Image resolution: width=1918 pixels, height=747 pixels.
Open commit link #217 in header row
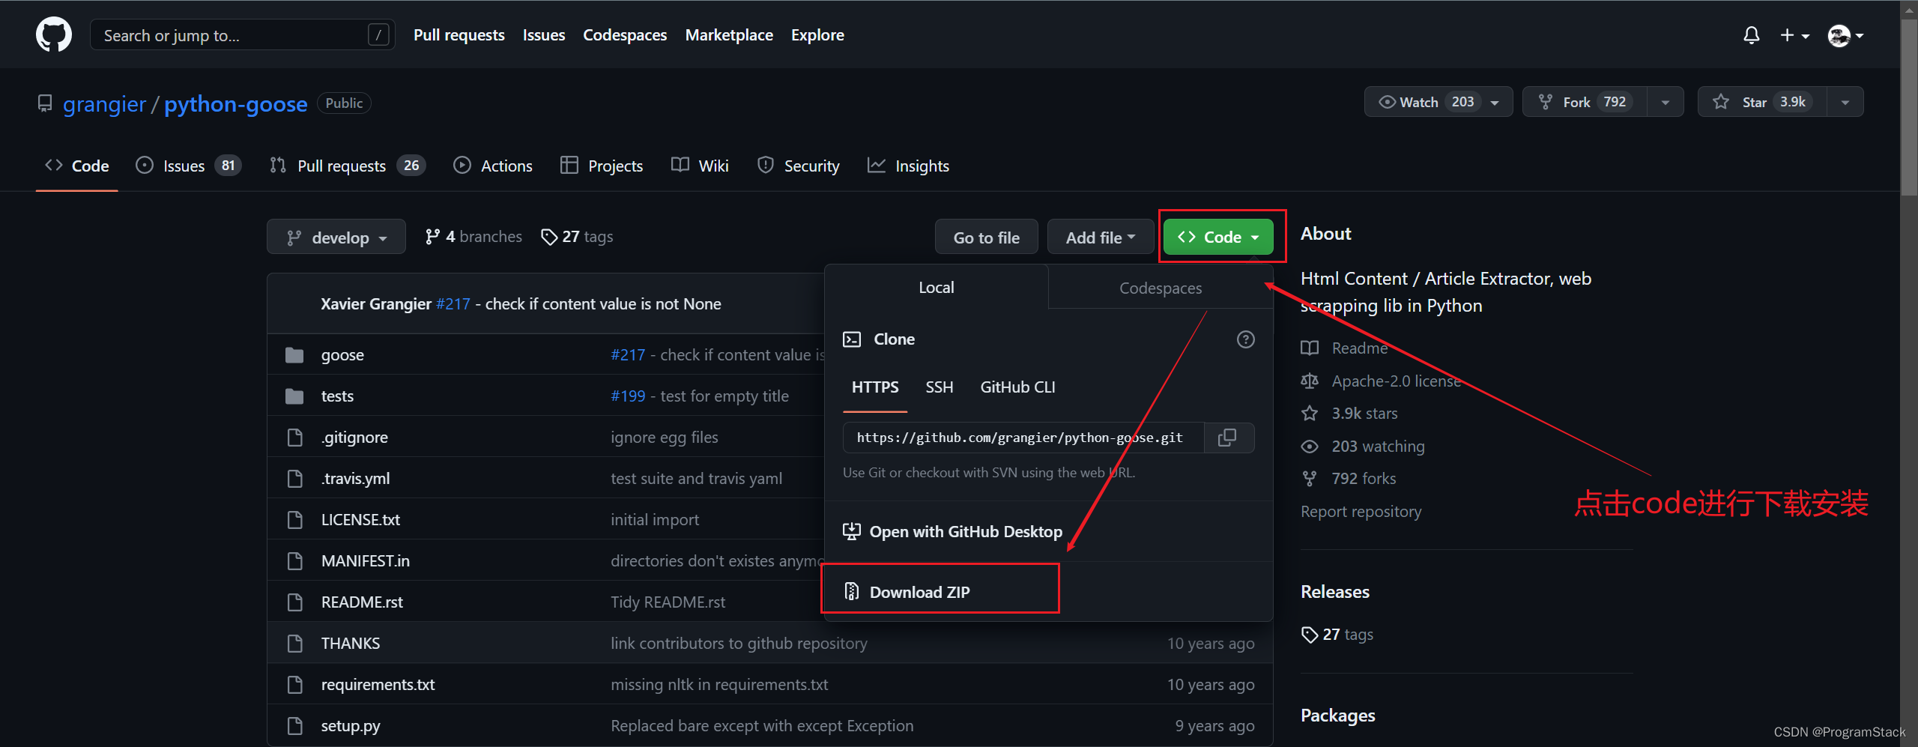coord(453,304)
